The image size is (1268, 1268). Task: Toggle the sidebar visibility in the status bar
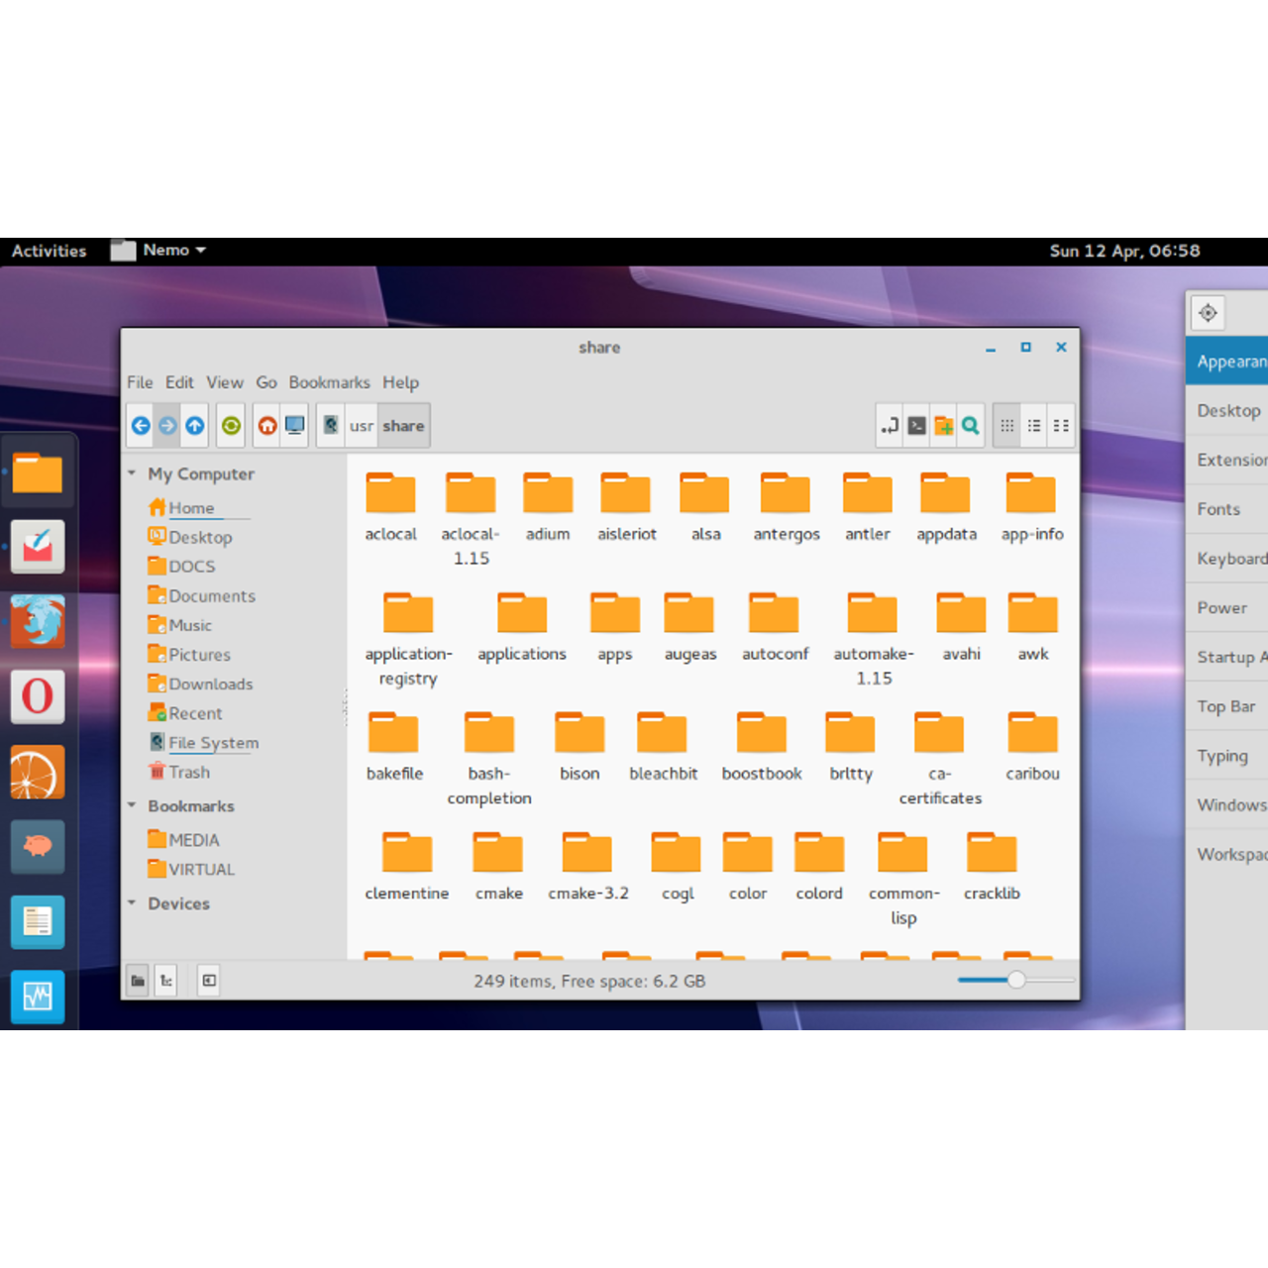(x=208, y=980)
